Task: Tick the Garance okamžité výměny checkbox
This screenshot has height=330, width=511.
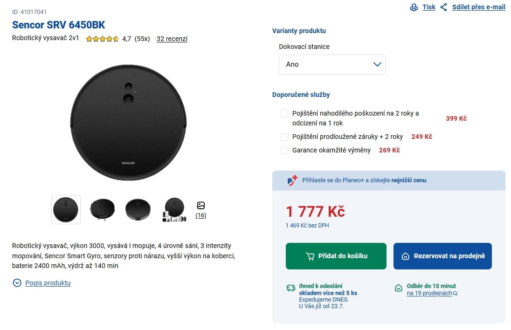Action: pyautogui.click(x=284, y=151)
